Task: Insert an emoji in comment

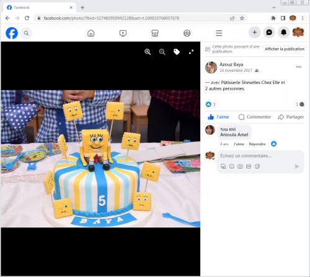Action: pyautogui.click(x=232, y=166)
